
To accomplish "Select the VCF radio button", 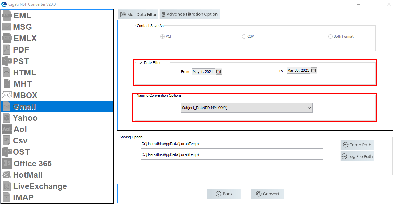I will [x=162, y=36].
